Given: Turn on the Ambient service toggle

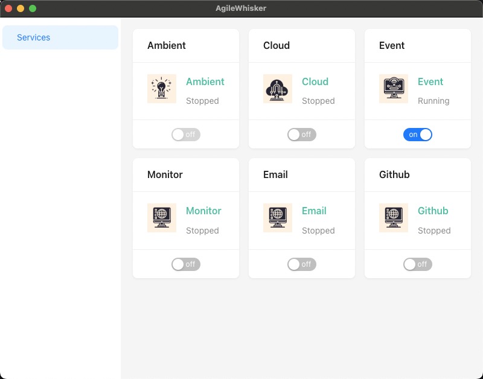Looking at the screenshot, I should pyautogui.click(x=185, y=135).
